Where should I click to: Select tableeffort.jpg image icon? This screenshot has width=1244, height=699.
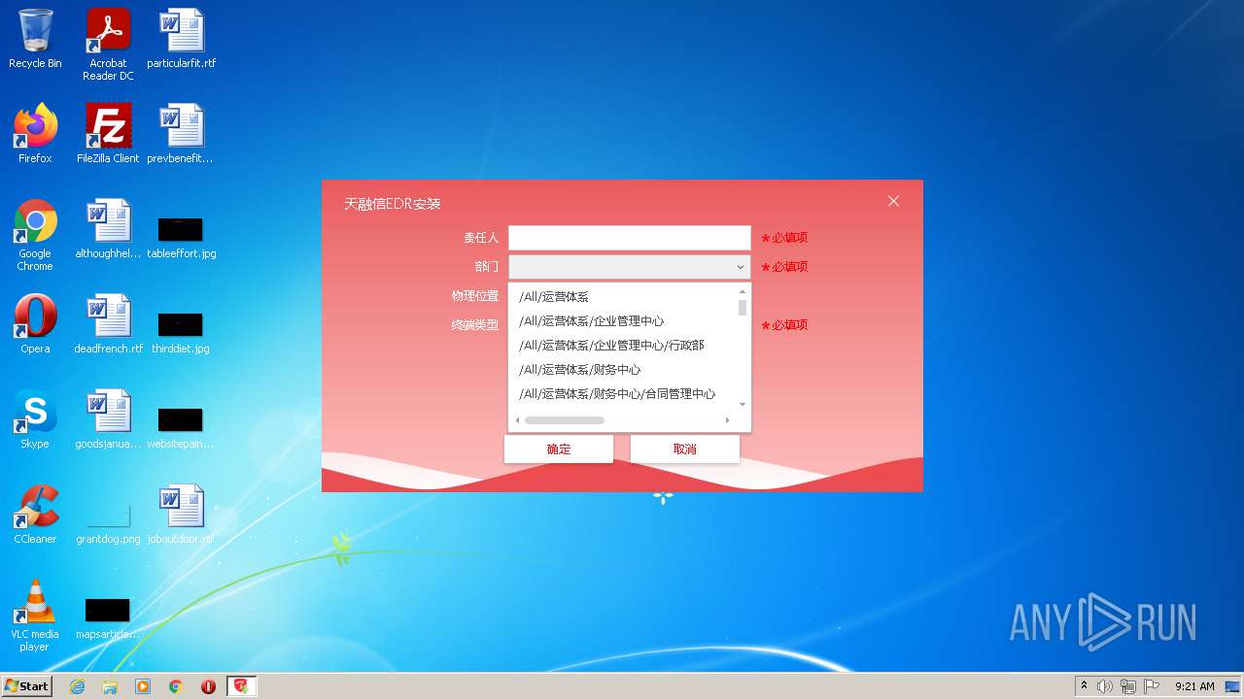pos(181,238)
